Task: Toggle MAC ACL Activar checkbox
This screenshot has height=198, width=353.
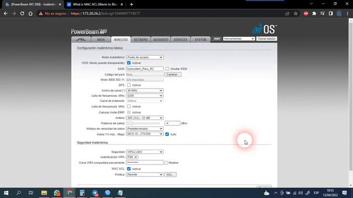Action: (129, 169)
